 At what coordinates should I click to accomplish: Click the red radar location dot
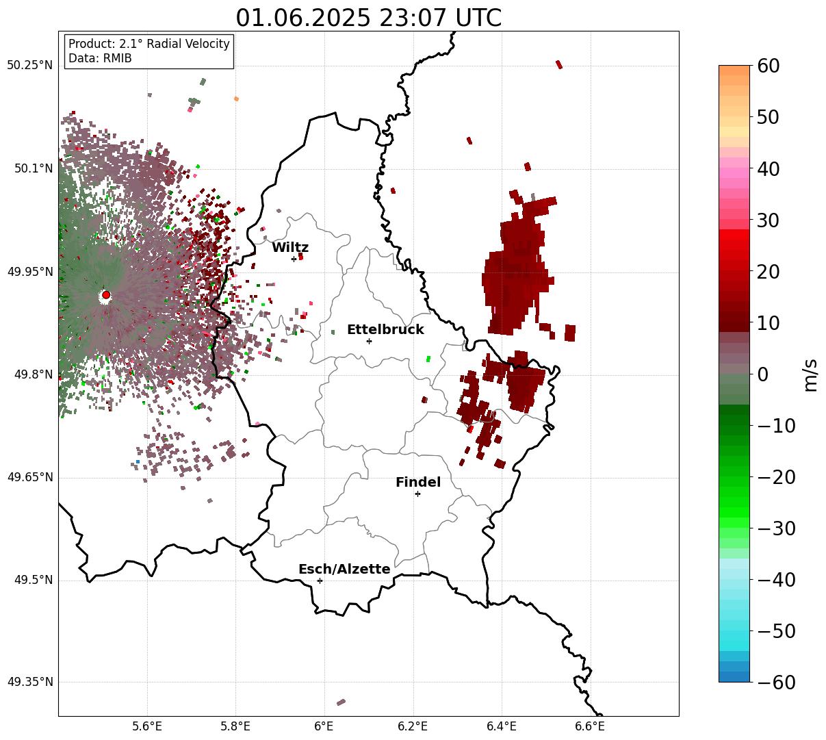(x=106, y=295)
